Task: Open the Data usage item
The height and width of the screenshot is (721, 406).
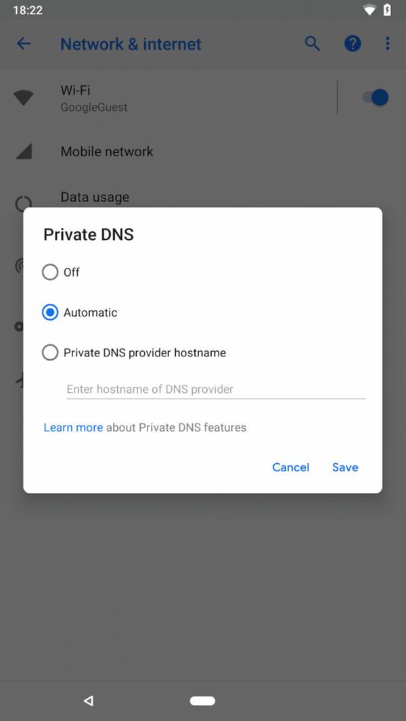Action: [x=95, y=197]
